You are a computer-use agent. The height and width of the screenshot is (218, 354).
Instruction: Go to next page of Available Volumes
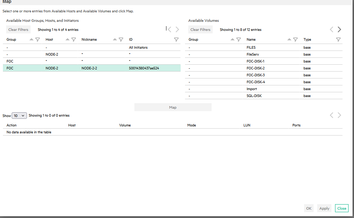[339, 29]
